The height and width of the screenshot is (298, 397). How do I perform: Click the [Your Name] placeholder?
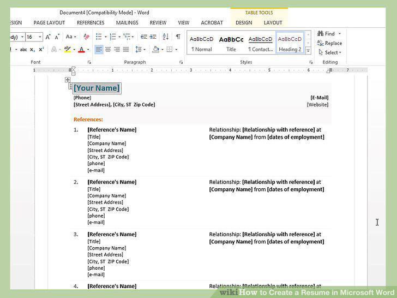tap(97, 88)
